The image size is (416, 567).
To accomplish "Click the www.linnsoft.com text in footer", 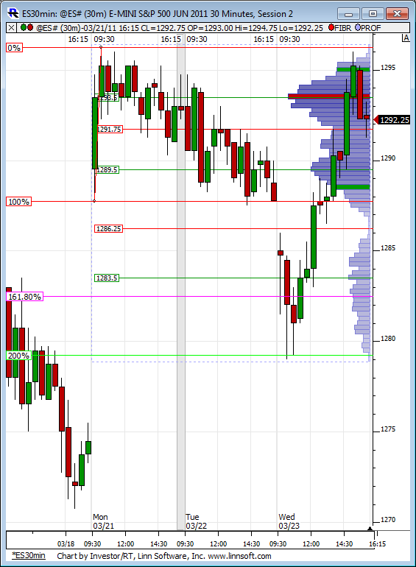I will click(239, 556).
